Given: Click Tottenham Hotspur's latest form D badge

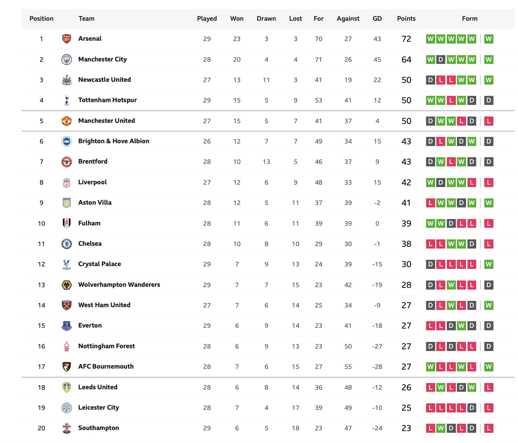Looking at the screenshot, I should click(489, 100).
